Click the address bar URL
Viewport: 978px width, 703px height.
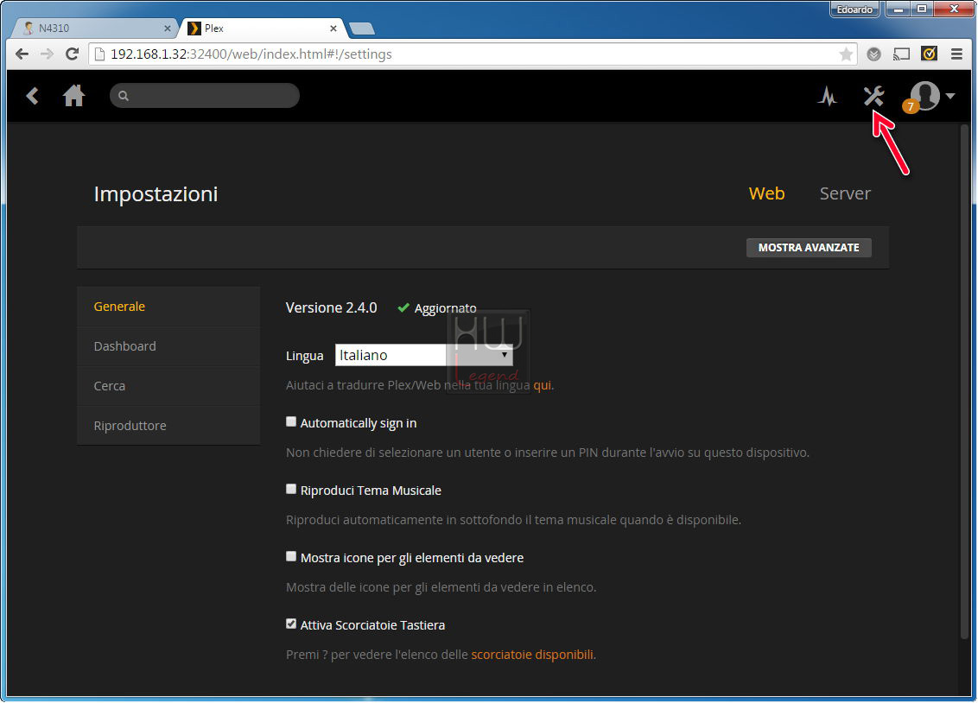(x=251, y=54)
